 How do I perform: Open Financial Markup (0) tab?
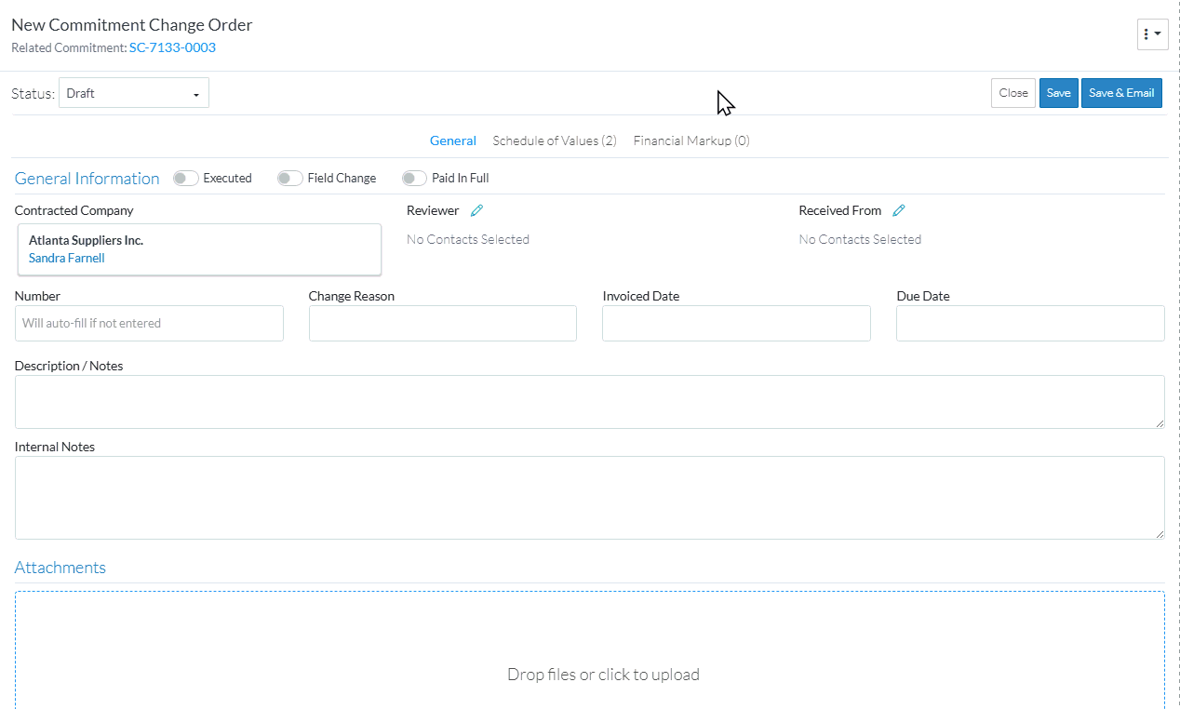pyautogui.click(x=691, y=140)
